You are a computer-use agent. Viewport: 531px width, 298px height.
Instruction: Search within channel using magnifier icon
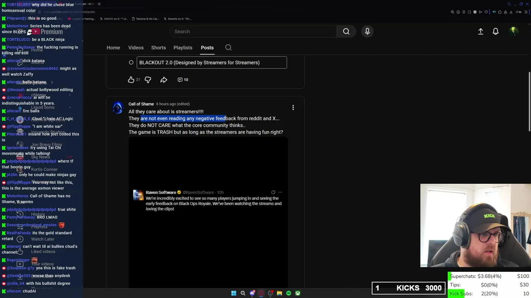click(x=228, y=48)
